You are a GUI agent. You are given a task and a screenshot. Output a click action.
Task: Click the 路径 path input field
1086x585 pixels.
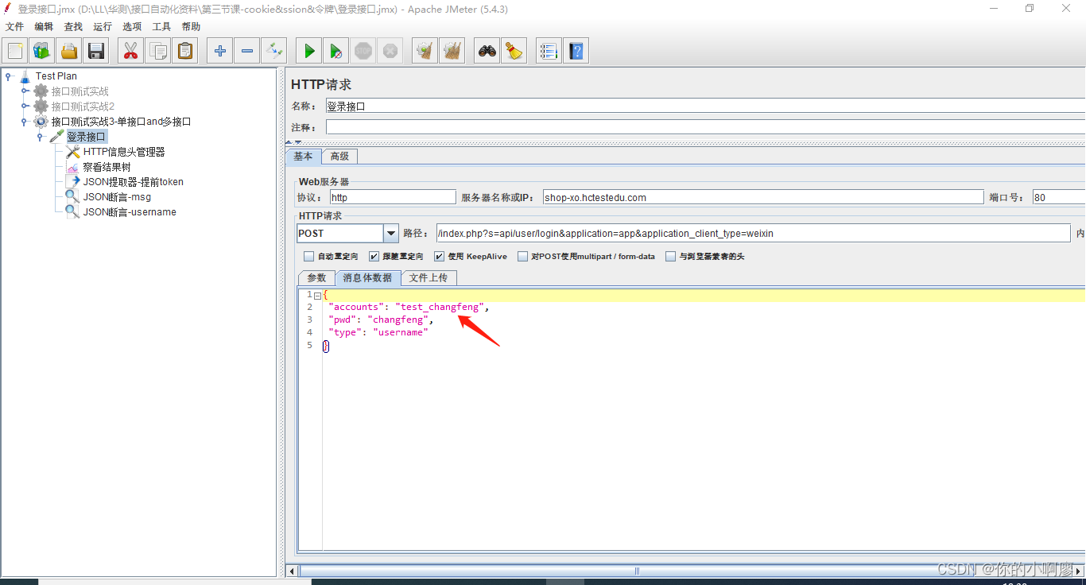[753, 233]
